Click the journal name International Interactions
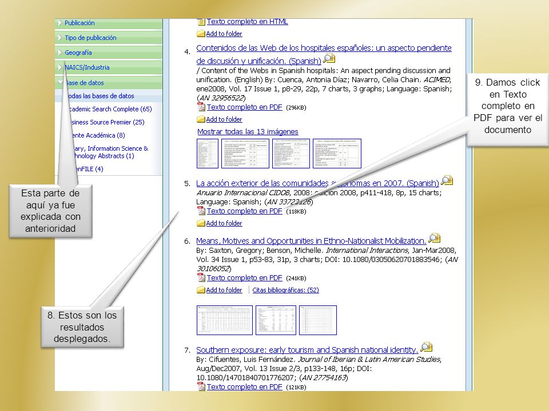549x411 pixels. (367, 250)
